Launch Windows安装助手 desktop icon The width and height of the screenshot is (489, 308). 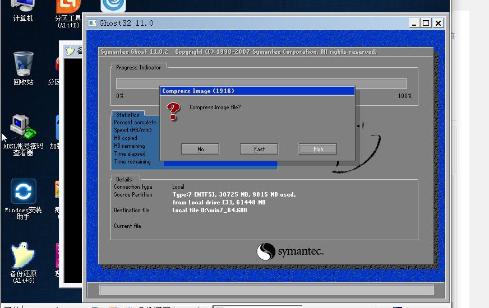point(23,199)
